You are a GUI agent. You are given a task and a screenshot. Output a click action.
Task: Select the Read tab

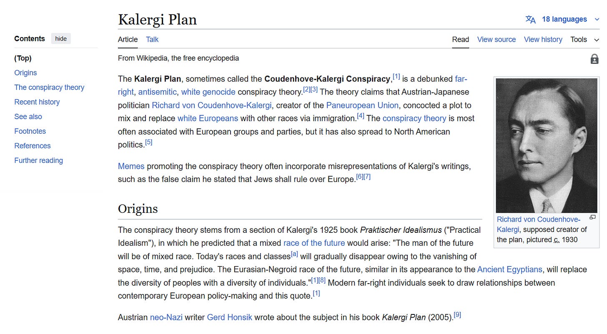click(x=461, y=40)
